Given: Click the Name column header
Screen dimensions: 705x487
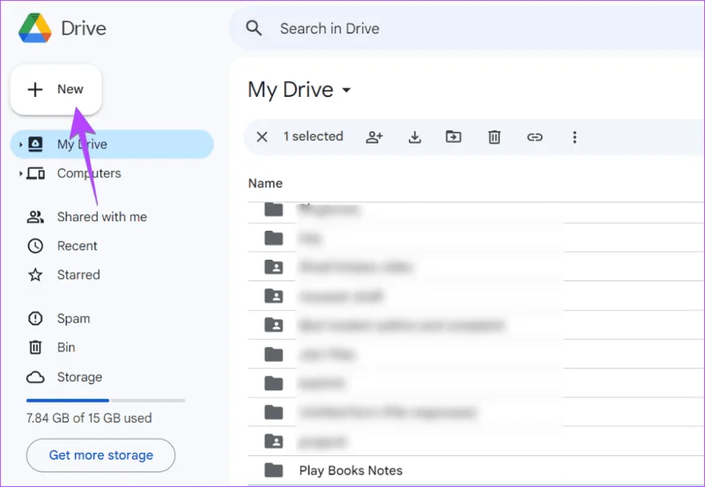Looking at the screenshot, I should 265,183.
